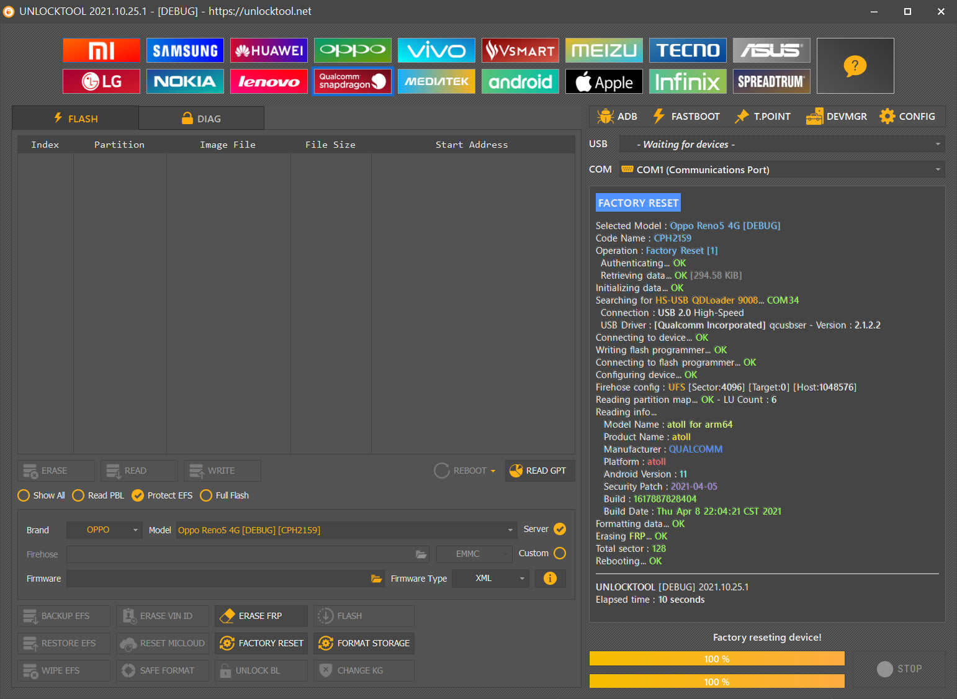Viewport: 957px width, 699px height.
Task: Click the READ partition button
Action: pos(139,471)
